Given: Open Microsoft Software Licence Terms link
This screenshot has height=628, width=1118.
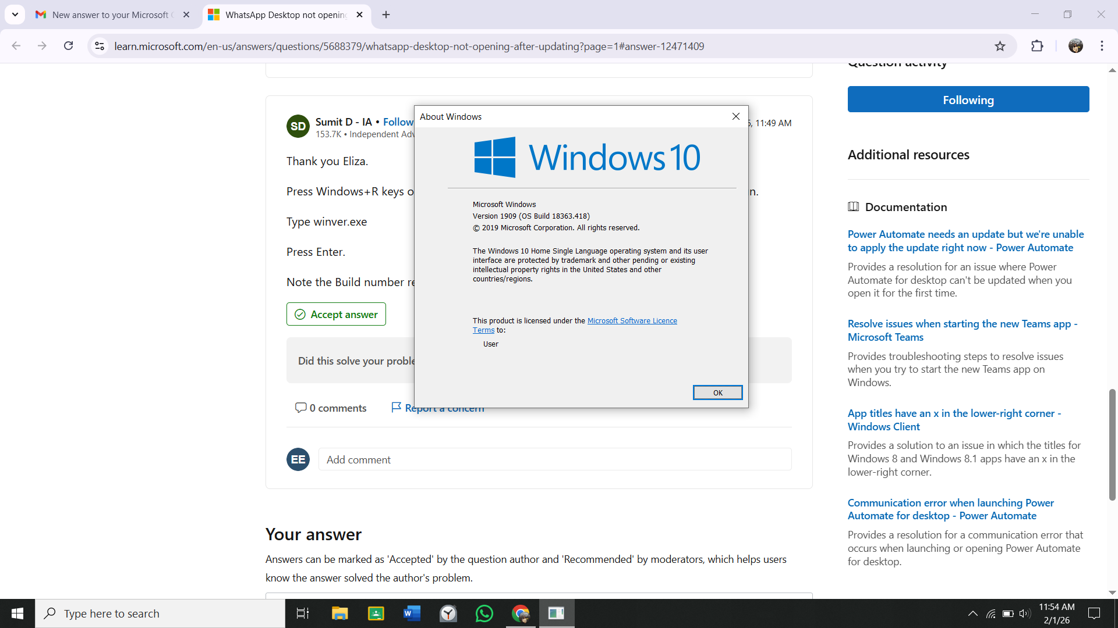Looking at the screenshot, I should click(x=632, y=320).
